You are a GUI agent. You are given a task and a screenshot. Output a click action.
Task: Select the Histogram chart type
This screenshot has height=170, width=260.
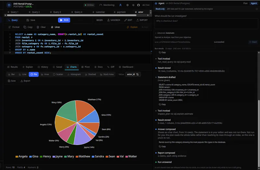pyautogui.click(x=74, y=74)
